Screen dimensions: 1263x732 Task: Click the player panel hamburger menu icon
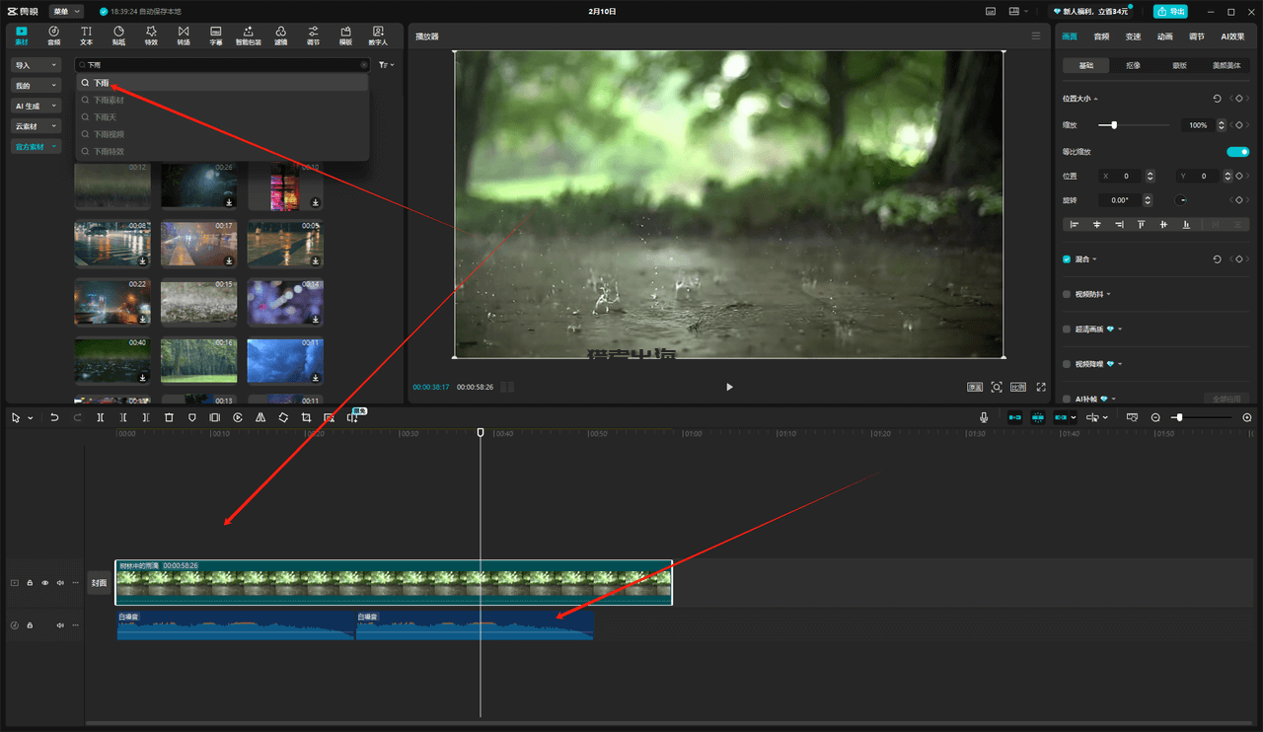tap(1035, 36)
